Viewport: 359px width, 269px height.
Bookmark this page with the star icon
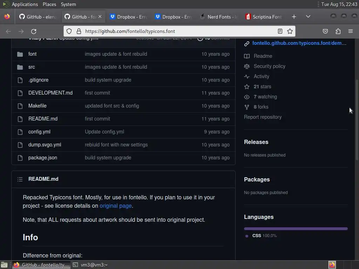(290, 31)
